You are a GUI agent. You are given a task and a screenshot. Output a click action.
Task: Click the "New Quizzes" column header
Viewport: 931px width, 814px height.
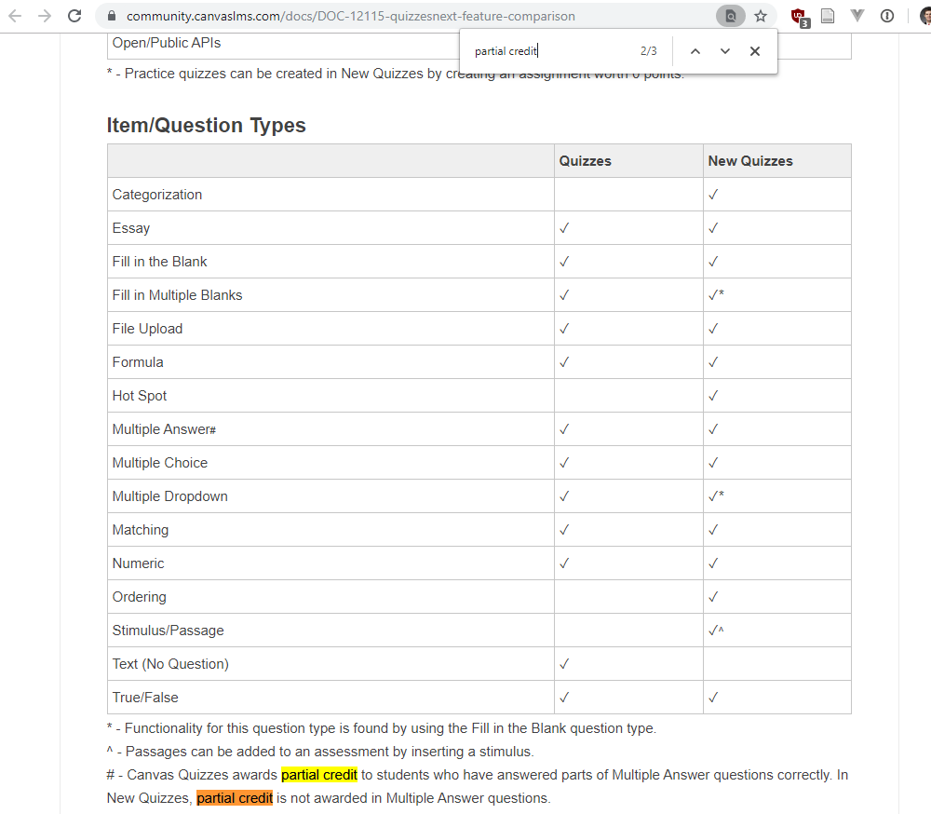[749, 161]
